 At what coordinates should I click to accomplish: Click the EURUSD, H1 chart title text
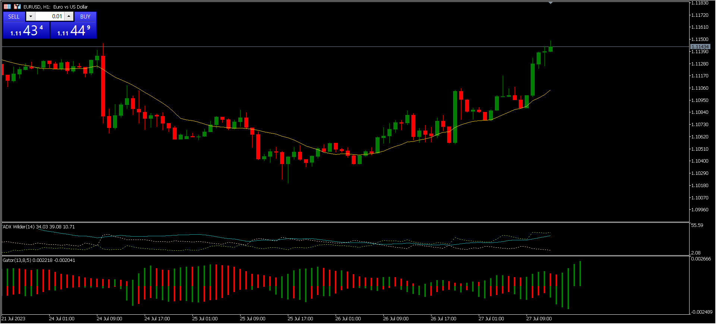click(56, 7)
